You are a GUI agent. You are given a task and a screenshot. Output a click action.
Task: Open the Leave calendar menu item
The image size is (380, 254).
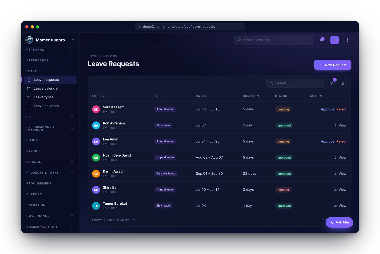pyautogui.click(x=50, y=89)
